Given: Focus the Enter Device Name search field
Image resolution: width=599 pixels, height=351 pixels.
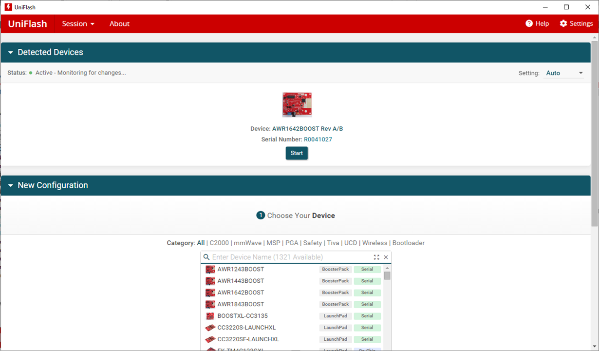Looking at the screenshot, I should 291,257.
